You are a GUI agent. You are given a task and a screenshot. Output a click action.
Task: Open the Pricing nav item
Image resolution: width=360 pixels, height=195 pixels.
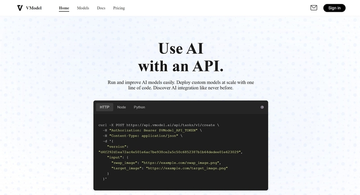coord(119,8)
